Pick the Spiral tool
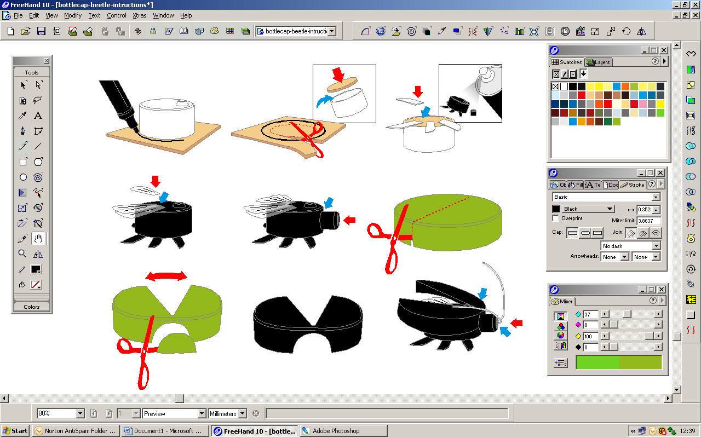This screenshot has width=701, height=438. (x=38, y=177)
